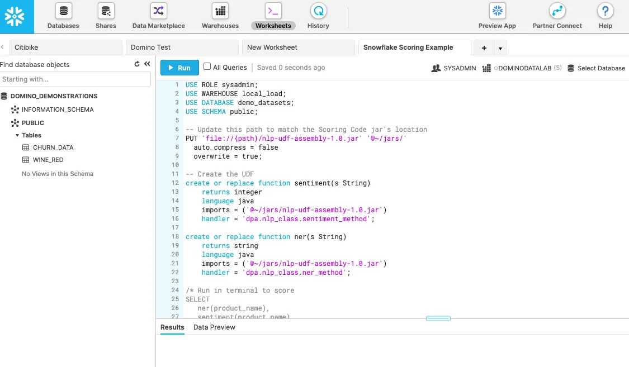Change the SYSADMIN role selection

(x=453, y=68)
